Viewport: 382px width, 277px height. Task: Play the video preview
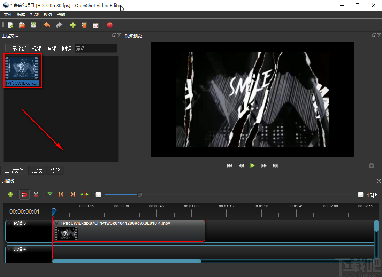[x=252, y=166]
